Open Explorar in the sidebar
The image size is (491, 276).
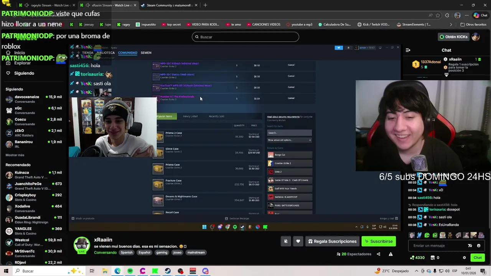click(x=22, y=63)
